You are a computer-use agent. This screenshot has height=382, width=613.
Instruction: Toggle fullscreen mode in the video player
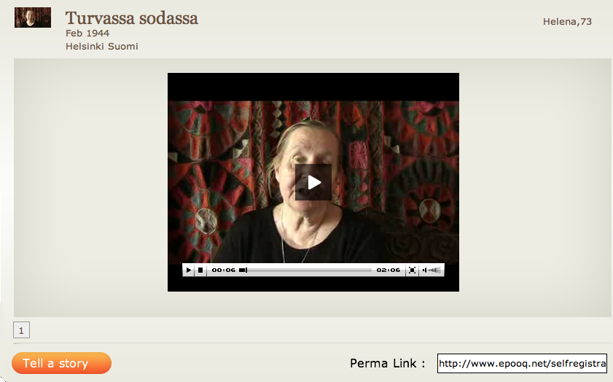click(x=412, y=270)
